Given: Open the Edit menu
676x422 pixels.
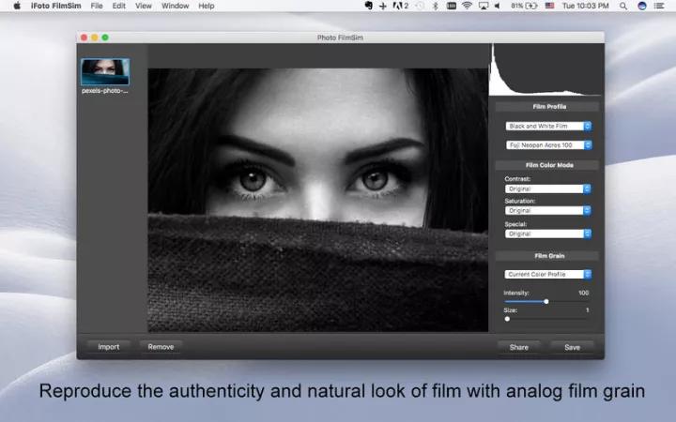Looking at the screenshot, I should coord(118,6).
